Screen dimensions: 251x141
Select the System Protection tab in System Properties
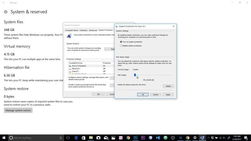(x=105, y=30)
